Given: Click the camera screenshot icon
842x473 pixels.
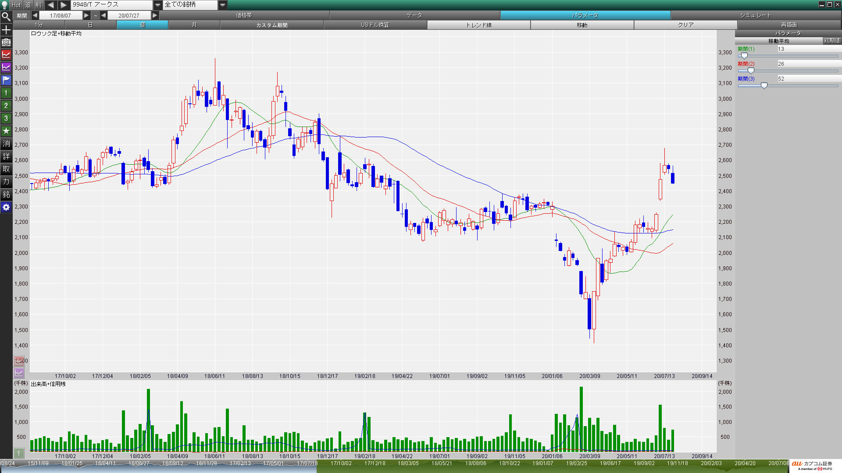Looking at the screenshot, I should [x=6, y=42].
